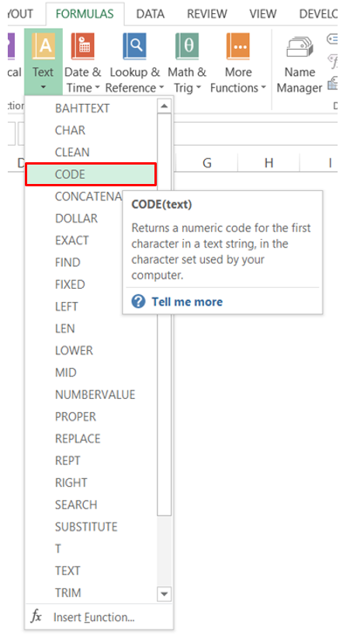Open the Tell me more link
350x635 pixels.
(x=187, y=302)
